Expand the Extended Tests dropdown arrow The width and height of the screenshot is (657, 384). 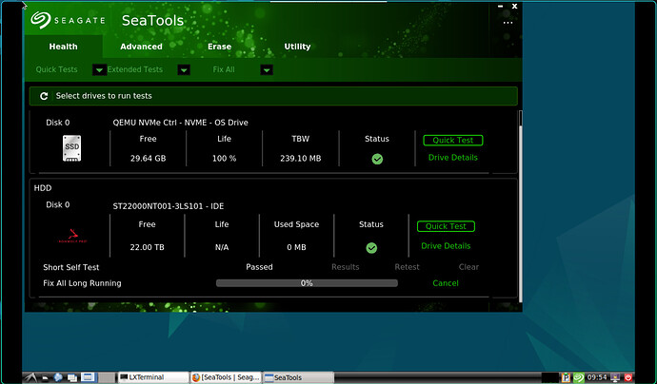(x=184, y=69)
